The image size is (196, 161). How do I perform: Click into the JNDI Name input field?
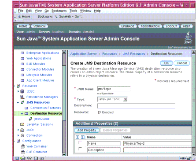tap(114, 89)
